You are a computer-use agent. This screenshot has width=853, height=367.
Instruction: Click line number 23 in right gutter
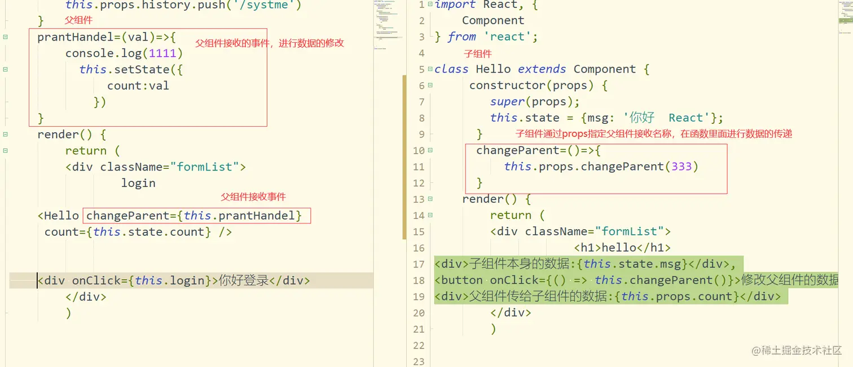(x=419, y=361)
